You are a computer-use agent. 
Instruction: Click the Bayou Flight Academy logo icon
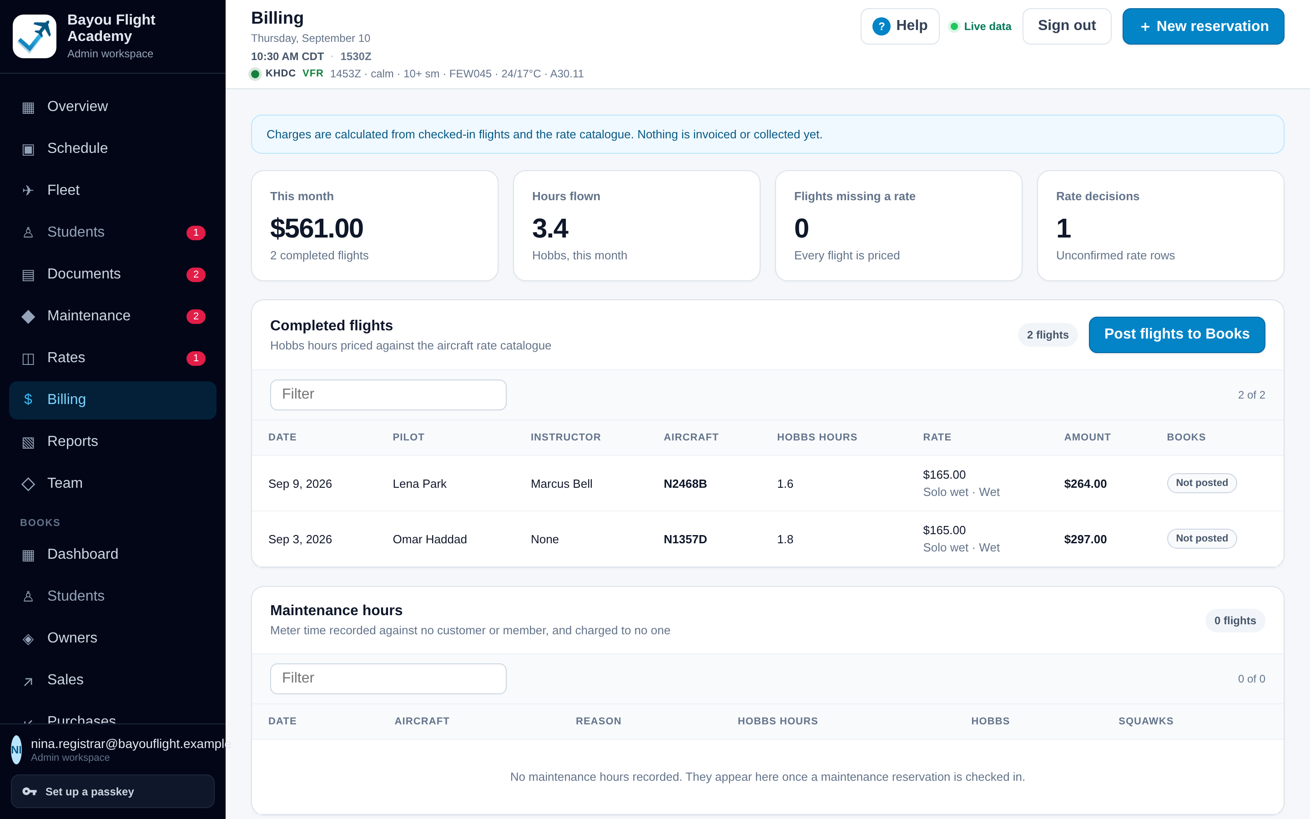[34, 36]
